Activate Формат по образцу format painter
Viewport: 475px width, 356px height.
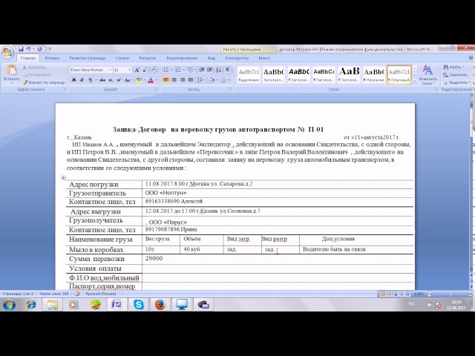tap(44, 82)
